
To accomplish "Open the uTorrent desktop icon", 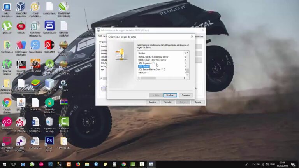I will [7, 26].
